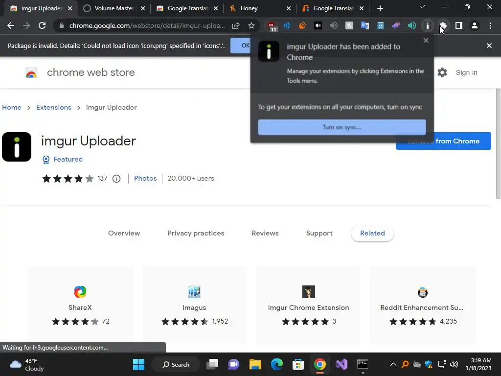The image size is (501, 376).
Task: Open Visual Studio from the taskbar
Action: click(341, 364)
